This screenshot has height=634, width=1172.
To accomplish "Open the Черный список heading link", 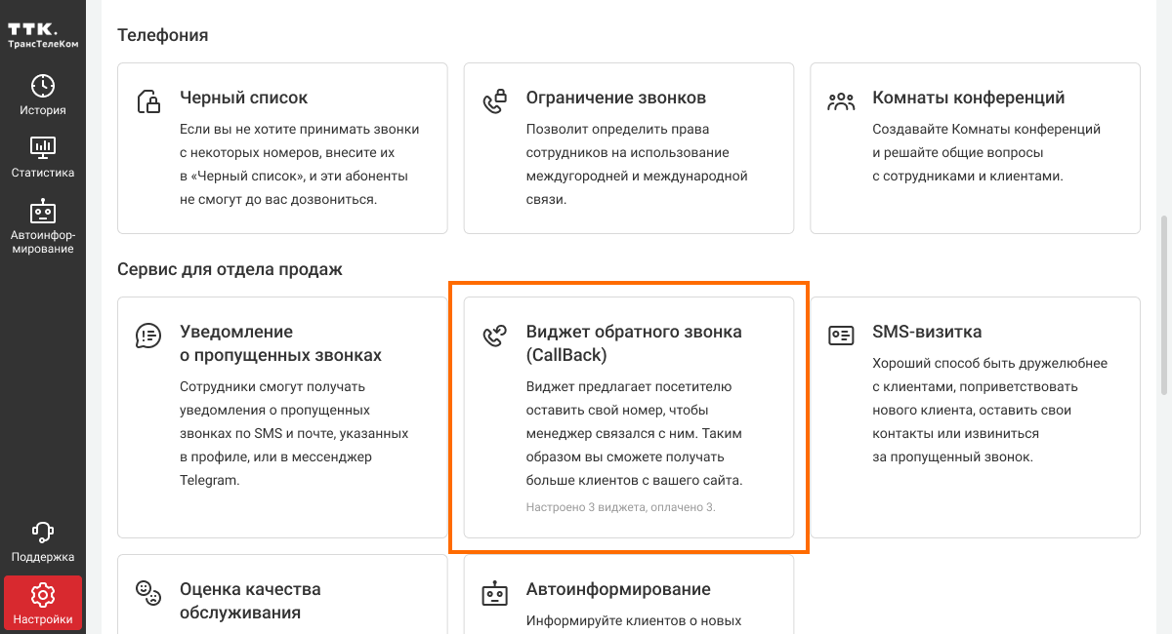I will [243, 98].
